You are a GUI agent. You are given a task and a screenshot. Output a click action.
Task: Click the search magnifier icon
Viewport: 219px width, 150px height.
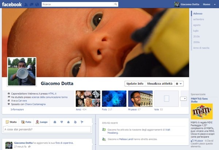pos(116,4)
